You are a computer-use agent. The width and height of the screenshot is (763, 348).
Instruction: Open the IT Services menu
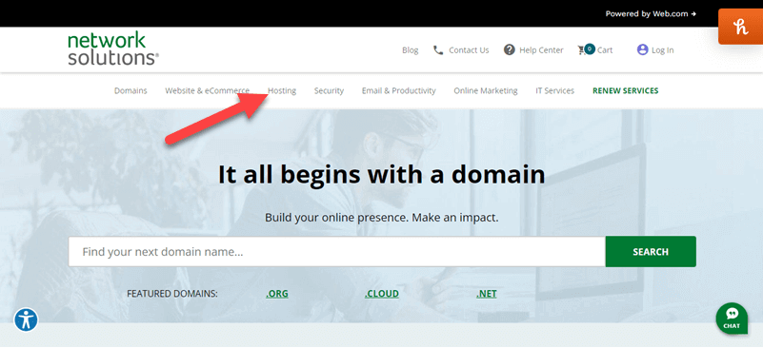[554, 90]
